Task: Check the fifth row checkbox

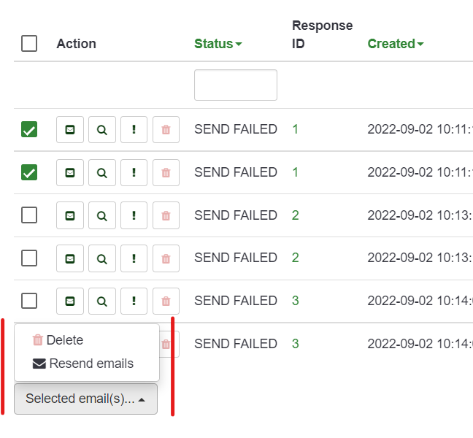Action: pos(29,301)
